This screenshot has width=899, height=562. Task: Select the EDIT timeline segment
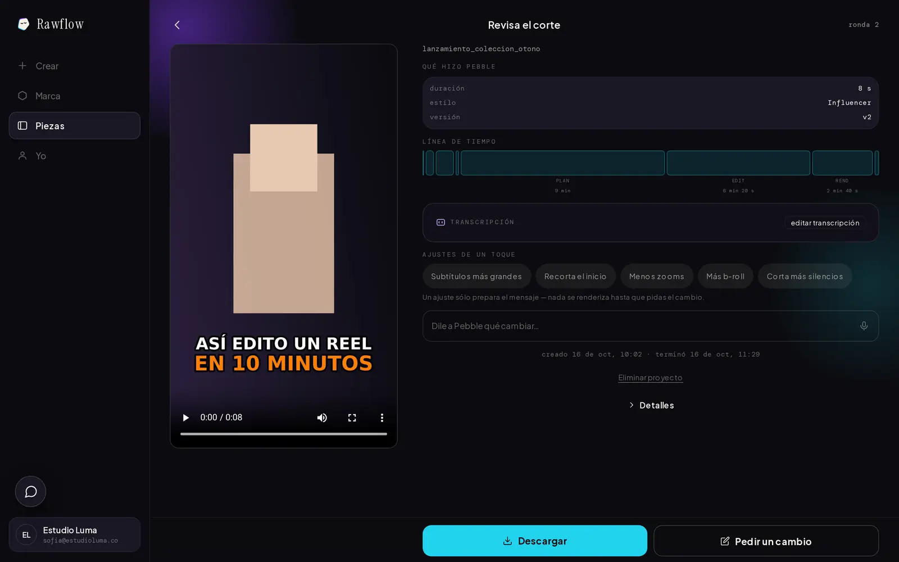point(738,163)
